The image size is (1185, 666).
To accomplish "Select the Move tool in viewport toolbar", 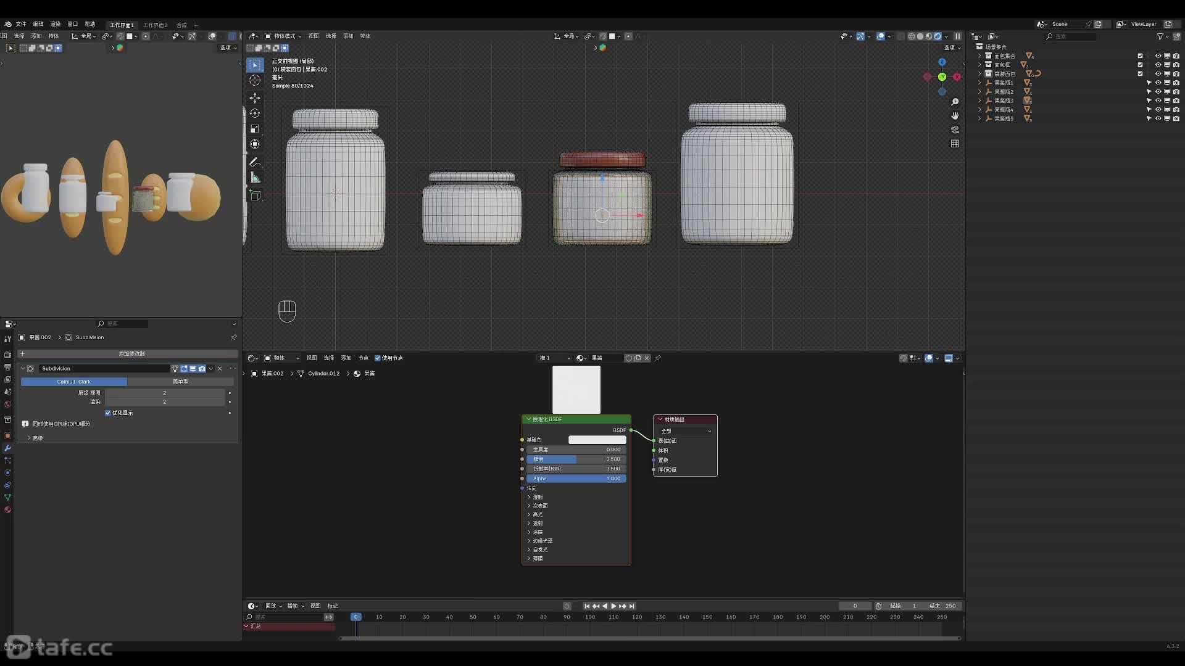I will 254,98.
